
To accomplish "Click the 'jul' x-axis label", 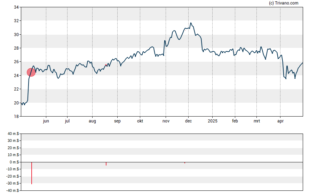I will pyautogui.click(x=67, y=121).
